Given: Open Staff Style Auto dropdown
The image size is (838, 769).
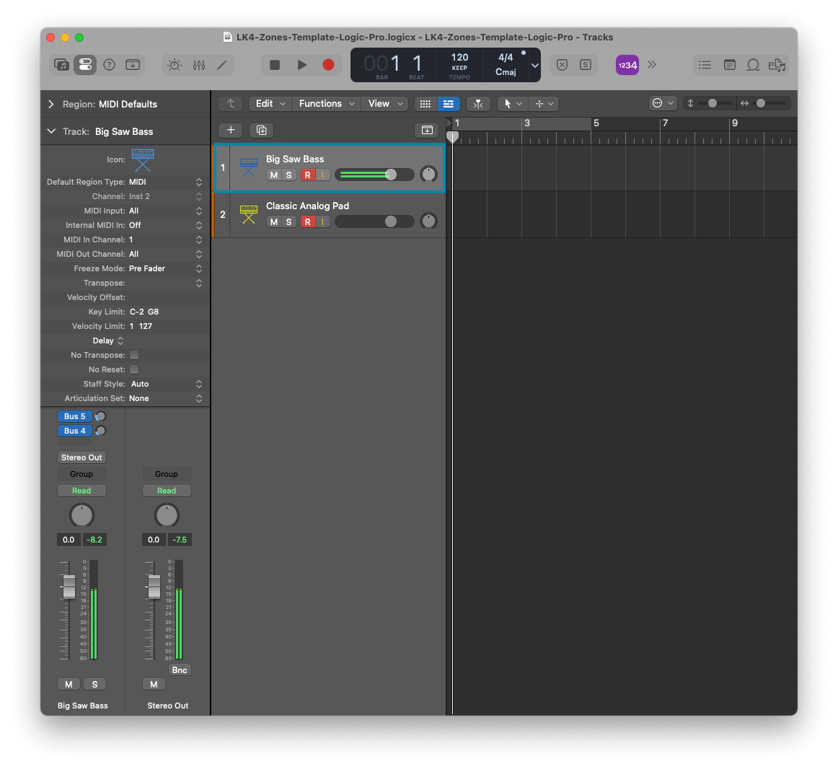Looking at the screenshot, I should (x=165, y=384).
